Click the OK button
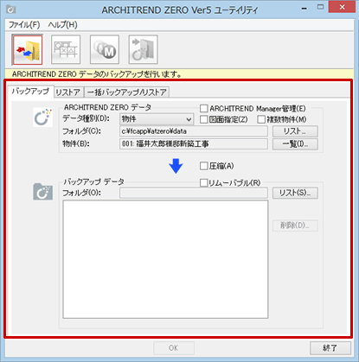This screenshot has width=359, height=362. [x=174, y=348]
